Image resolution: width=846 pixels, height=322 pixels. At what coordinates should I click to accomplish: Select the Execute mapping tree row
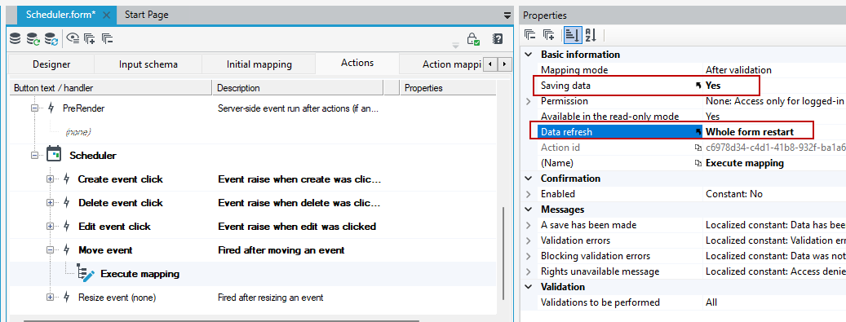tap(253, 274)
